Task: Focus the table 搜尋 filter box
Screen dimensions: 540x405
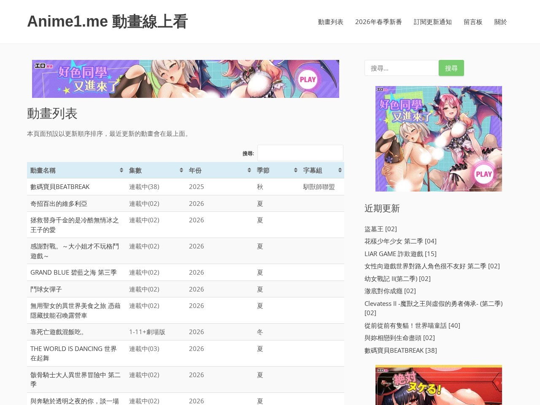Action: point(300,153)
